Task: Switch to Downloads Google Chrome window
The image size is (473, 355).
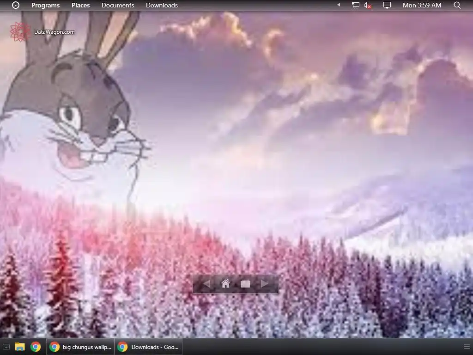Action: pyautogui.click(x=148, y=347)
